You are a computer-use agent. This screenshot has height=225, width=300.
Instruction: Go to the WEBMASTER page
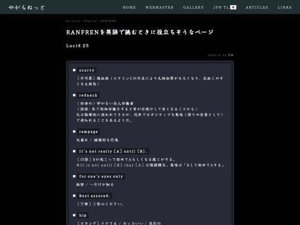[159, 7]
